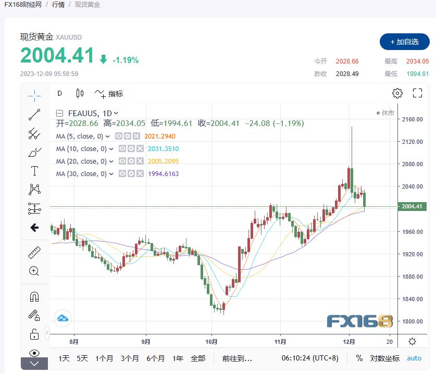Click the 加自选 button
Screen dimensions: 436x374
pyautogui.click(x=404, y=42)
